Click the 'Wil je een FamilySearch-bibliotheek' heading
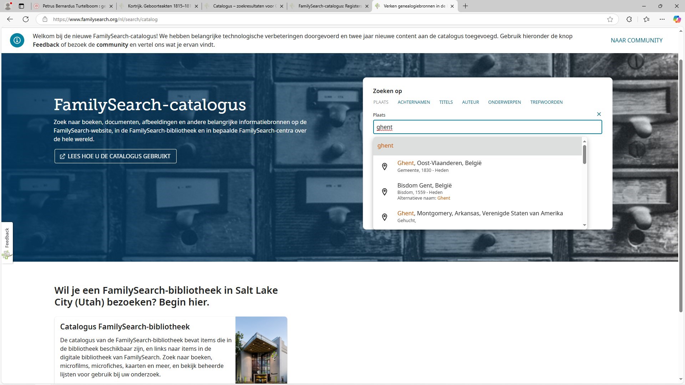This screenshot has width=685, height=385. click(x=166, y=296)
